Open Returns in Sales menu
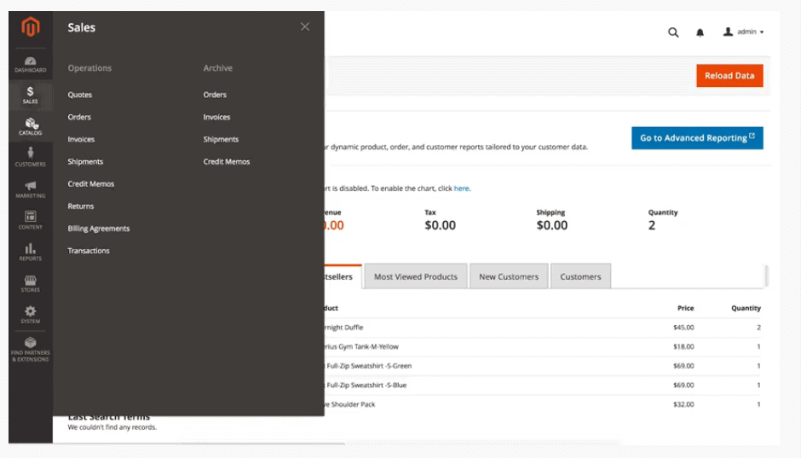 pos(81,206)
